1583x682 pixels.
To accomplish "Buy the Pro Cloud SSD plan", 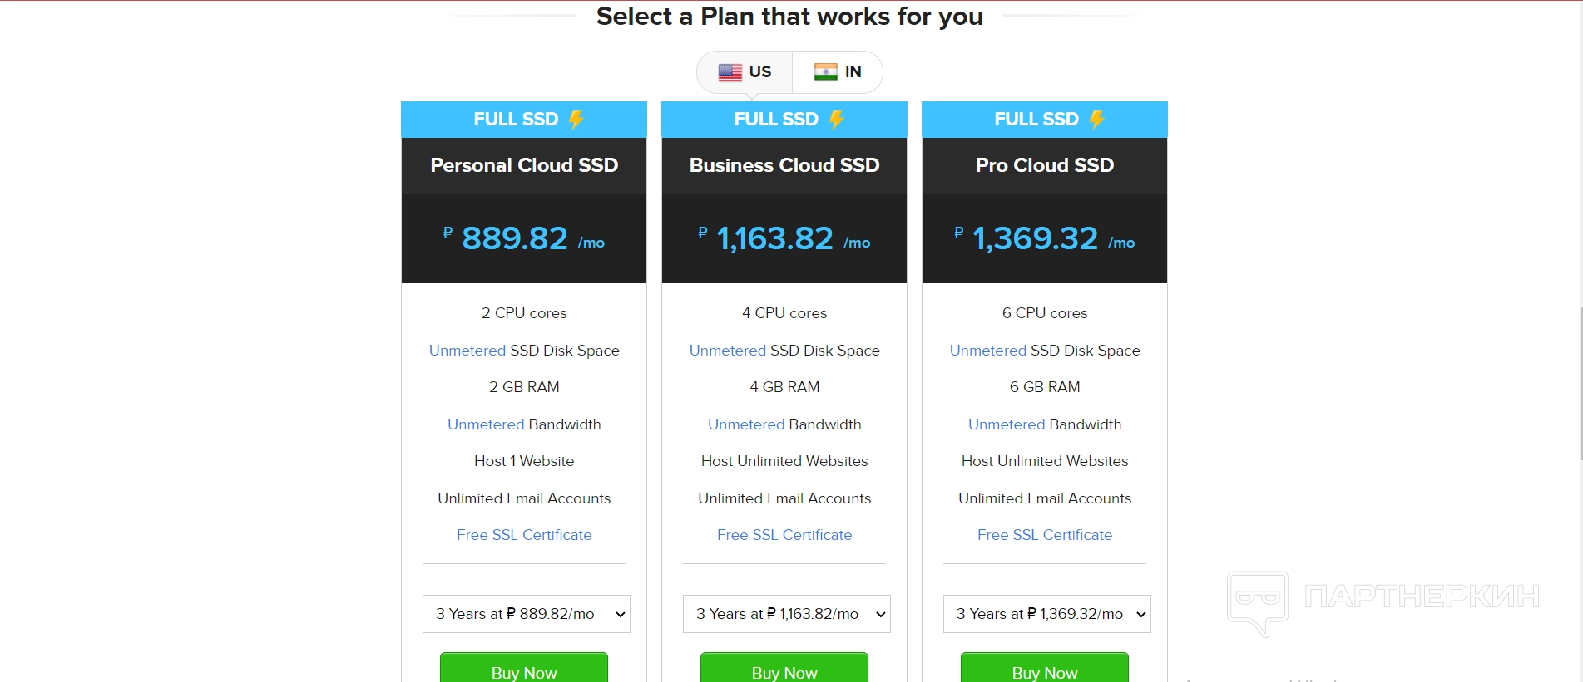I will (x=1045, y=670).
